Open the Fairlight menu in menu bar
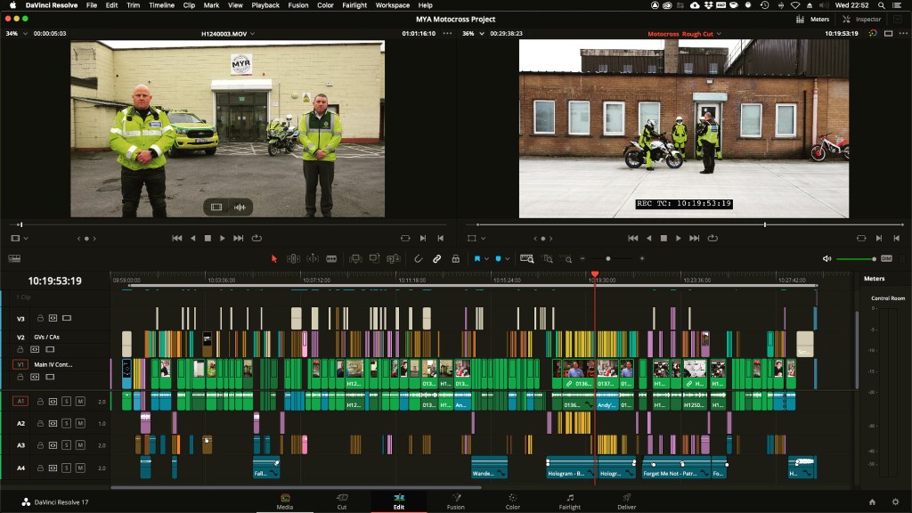The width and height of the screenshot is (912, 513). pyautogui.click(x=354, y=5)
